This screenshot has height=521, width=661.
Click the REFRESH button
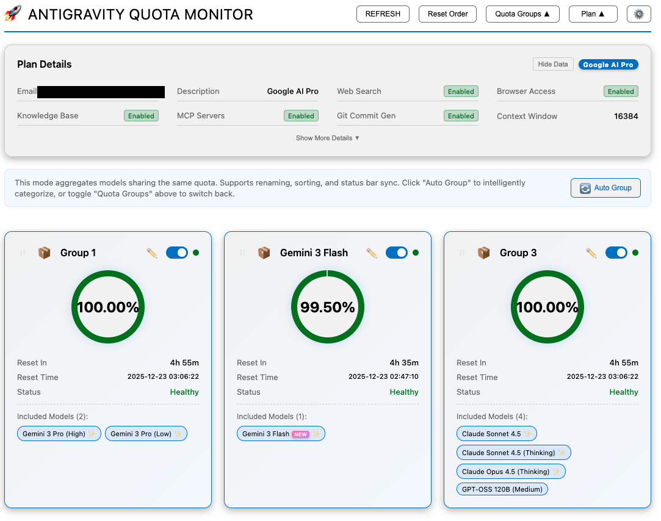point(383,14)
